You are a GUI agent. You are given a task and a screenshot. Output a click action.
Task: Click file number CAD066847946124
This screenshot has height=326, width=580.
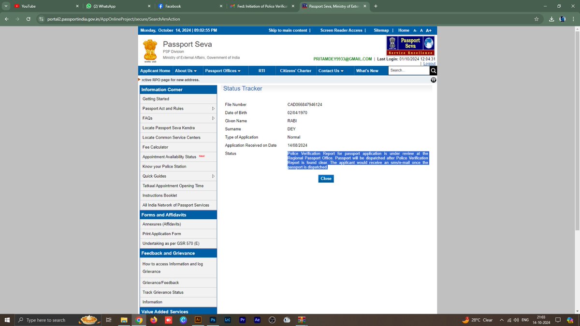[x=305, y=105]
